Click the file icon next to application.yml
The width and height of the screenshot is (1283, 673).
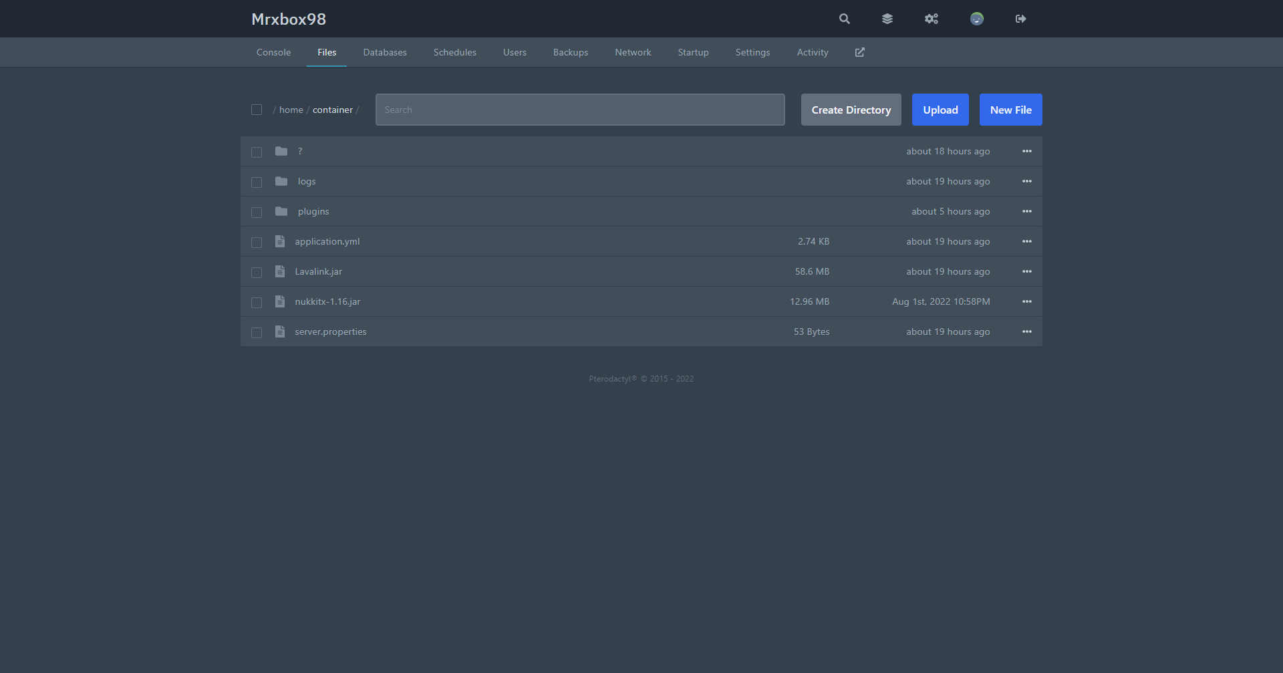279,241
